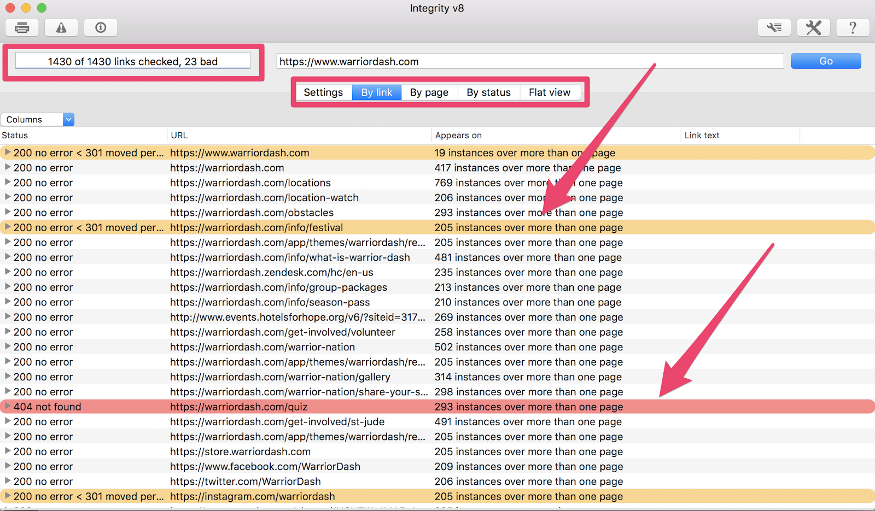The width and height of the screenshot is (875, 511).
Task: Expand the get-involved/volunteer row
Action: coord(8,332)
